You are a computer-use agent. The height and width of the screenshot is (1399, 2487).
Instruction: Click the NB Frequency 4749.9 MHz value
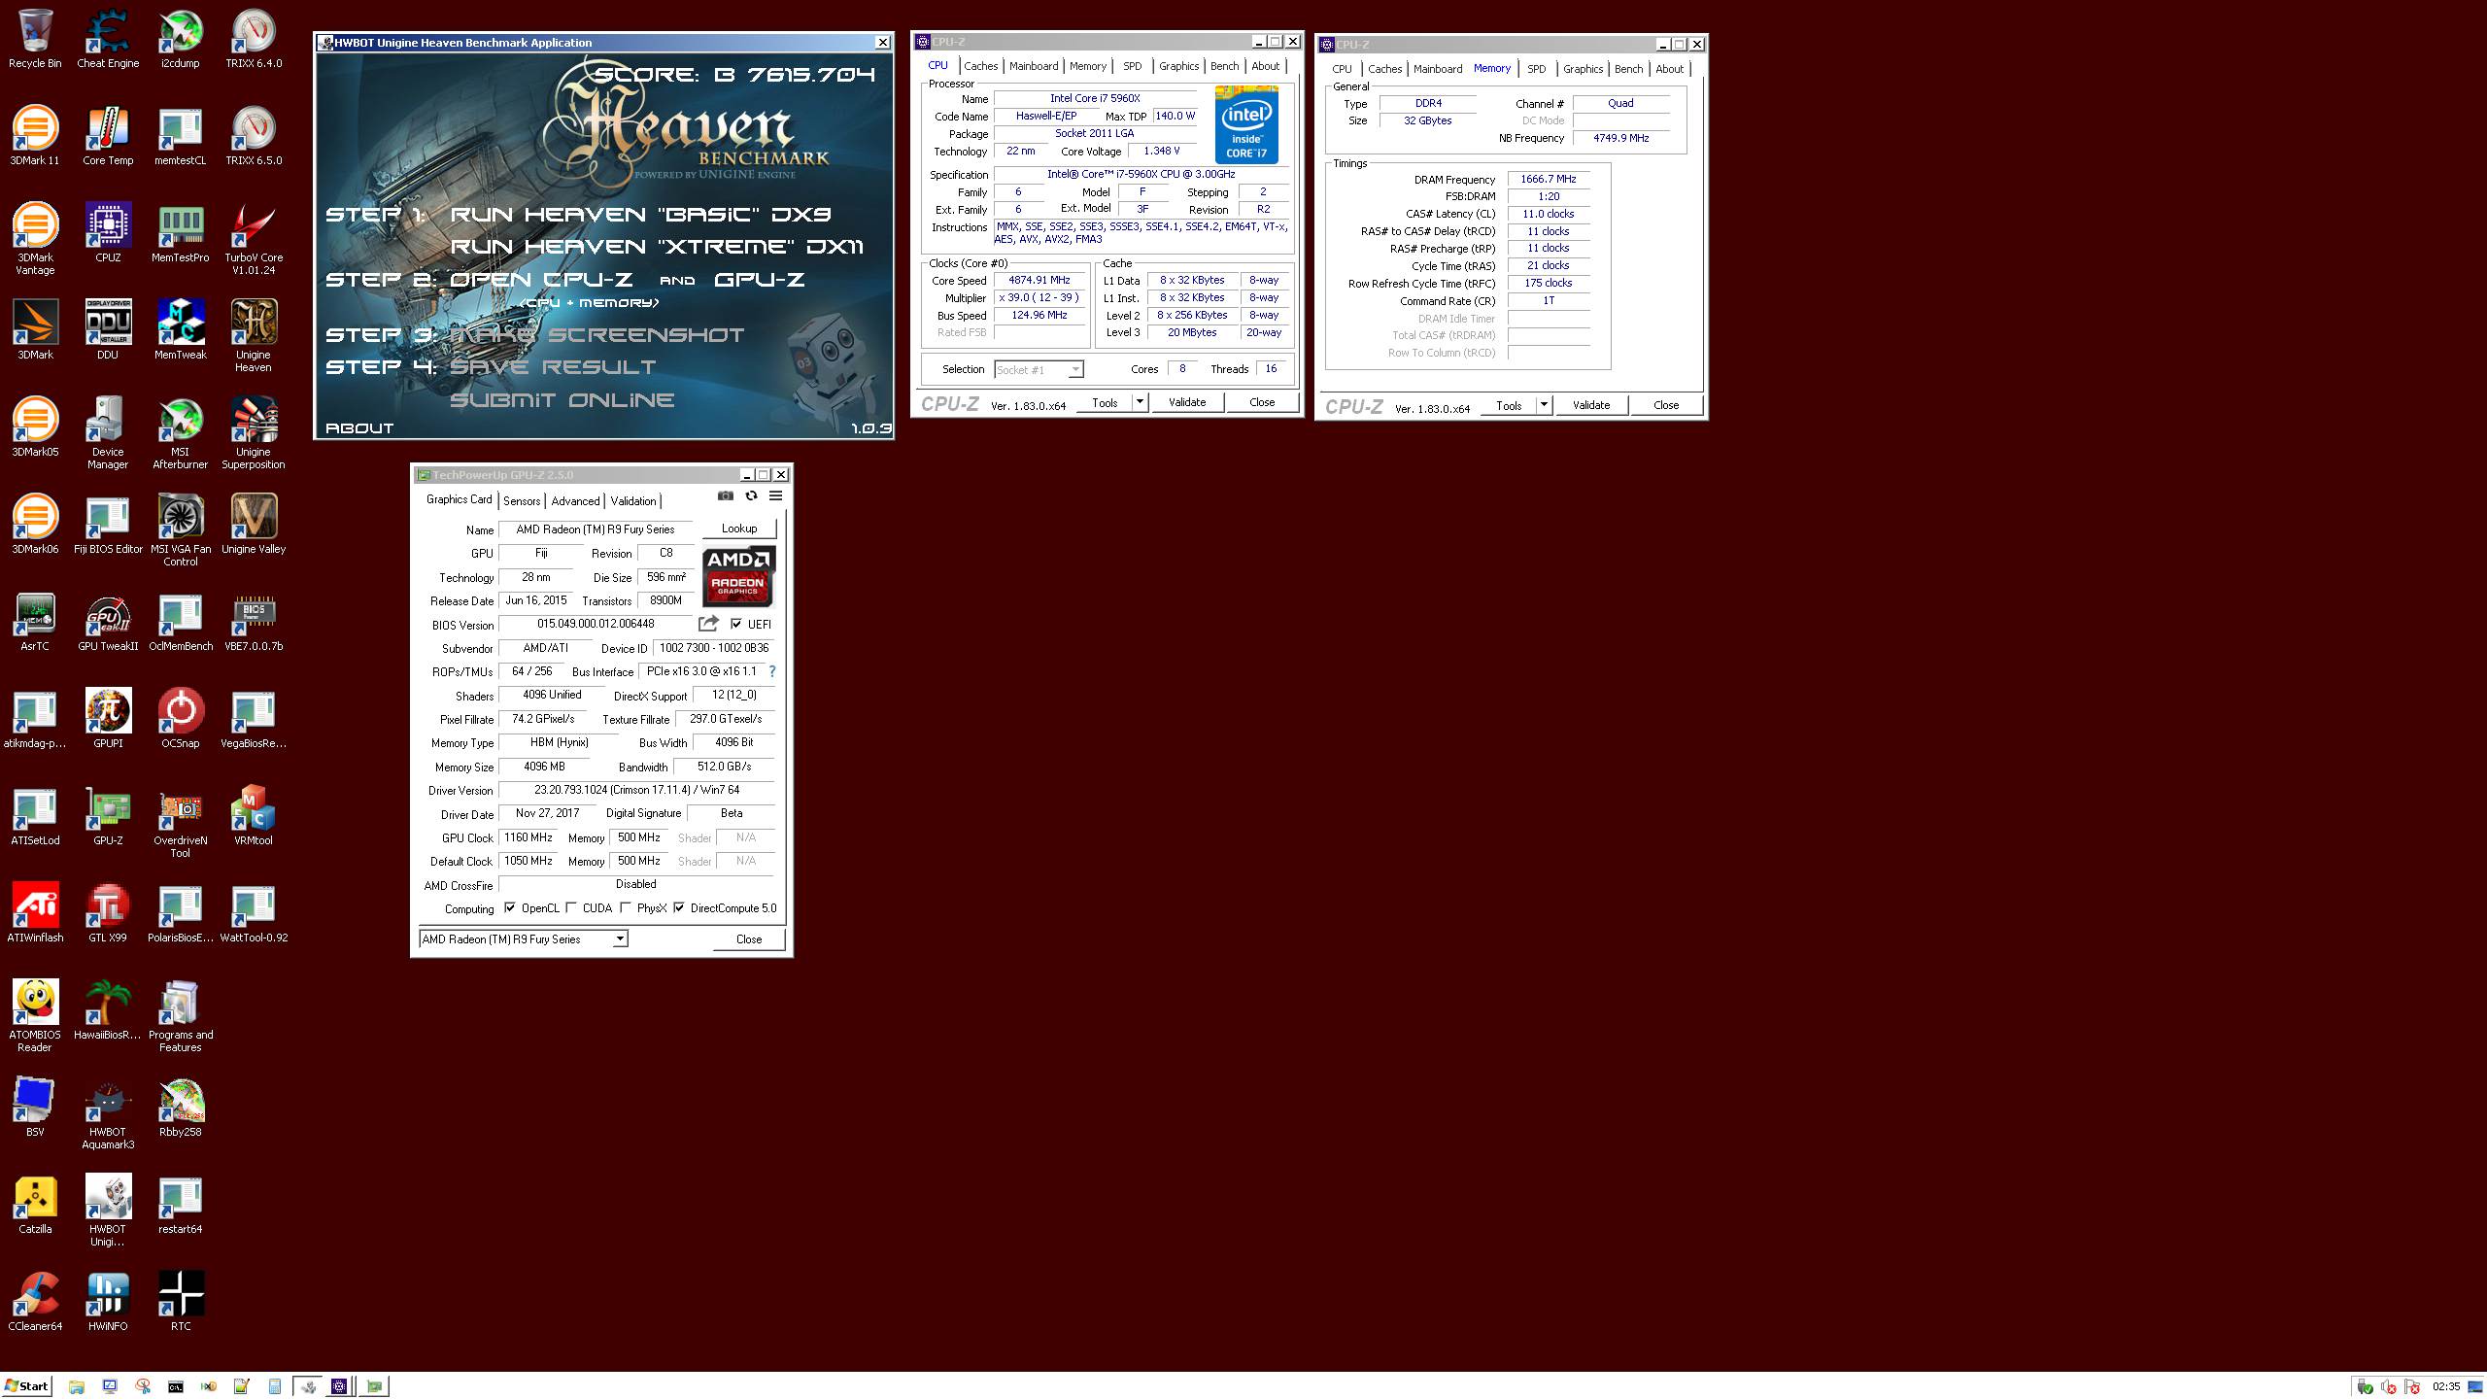click(x=1620, y=138)
